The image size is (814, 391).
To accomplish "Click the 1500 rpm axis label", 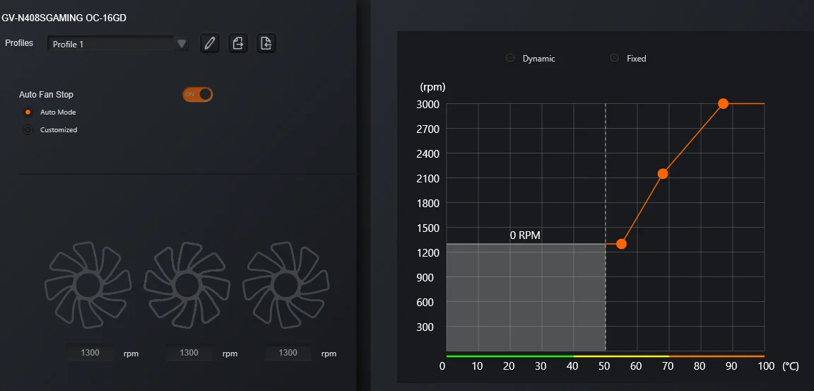I will point(427,228).
